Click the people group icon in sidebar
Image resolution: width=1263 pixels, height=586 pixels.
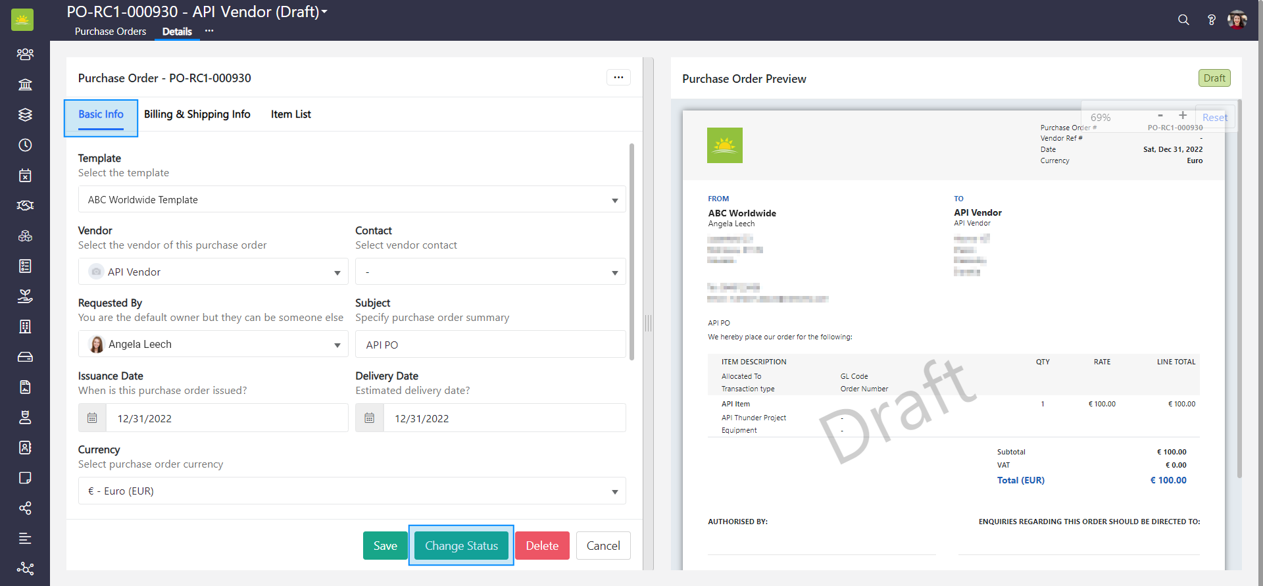(x=25, y=54)
